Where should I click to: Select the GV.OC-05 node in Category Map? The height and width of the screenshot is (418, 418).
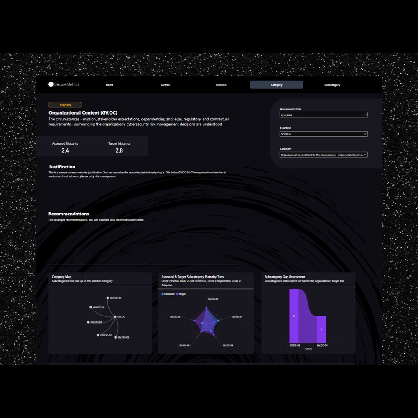[91, 308]
